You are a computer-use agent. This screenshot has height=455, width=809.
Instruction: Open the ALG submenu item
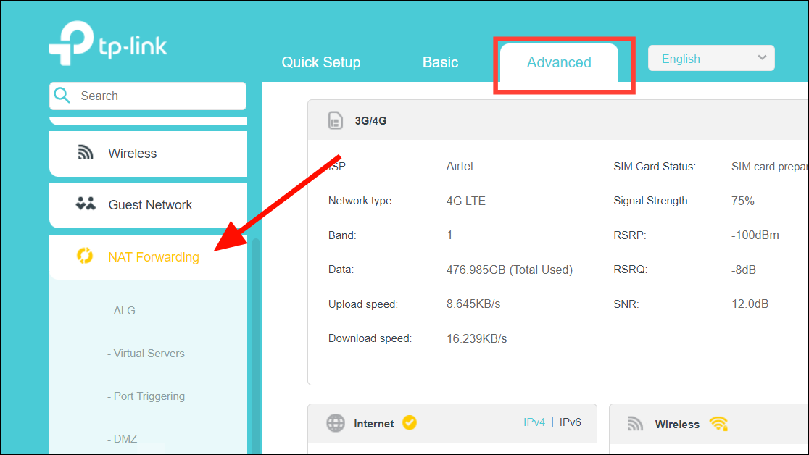121,311
